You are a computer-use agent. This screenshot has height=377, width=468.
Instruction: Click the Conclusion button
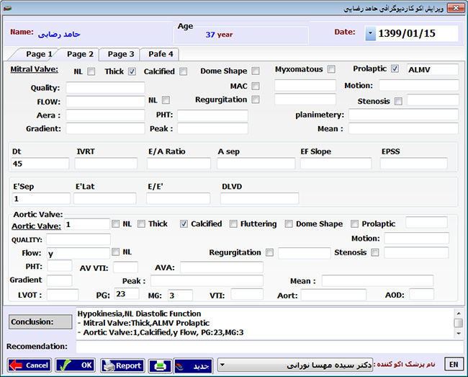(40, 321)
